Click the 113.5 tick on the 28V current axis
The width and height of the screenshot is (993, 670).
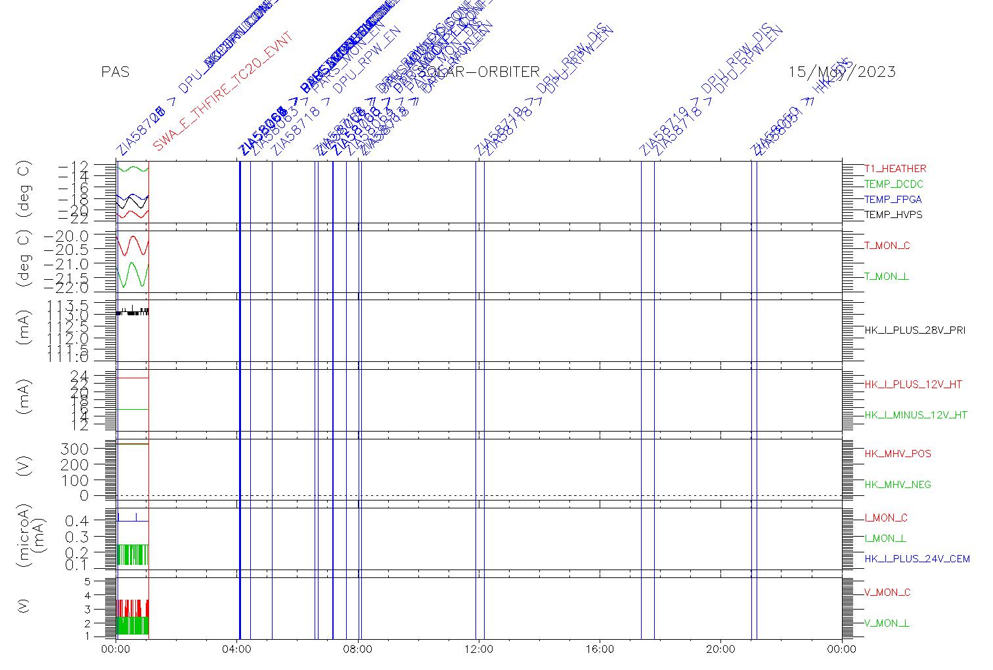click(x=69, y=306)
